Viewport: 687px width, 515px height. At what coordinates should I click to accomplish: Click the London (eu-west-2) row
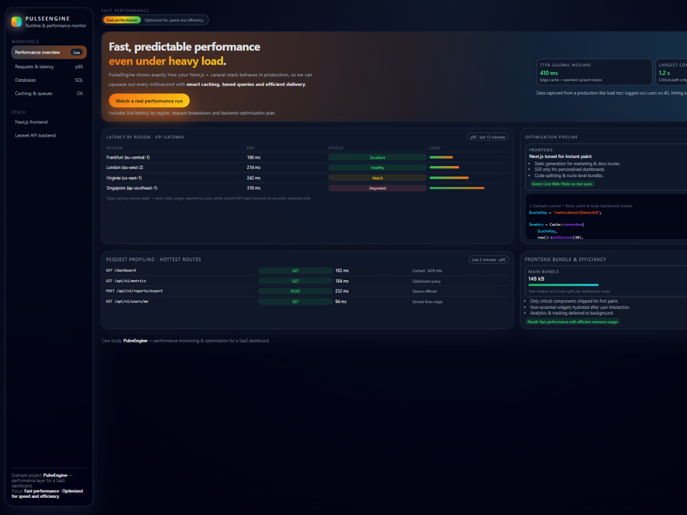point(306,168)
